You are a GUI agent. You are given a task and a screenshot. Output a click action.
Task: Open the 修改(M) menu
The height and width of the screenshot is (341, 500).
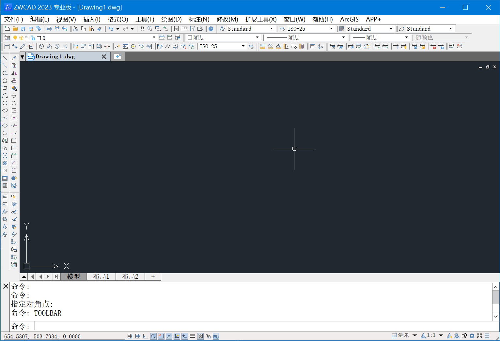click(x=227, y=20)
